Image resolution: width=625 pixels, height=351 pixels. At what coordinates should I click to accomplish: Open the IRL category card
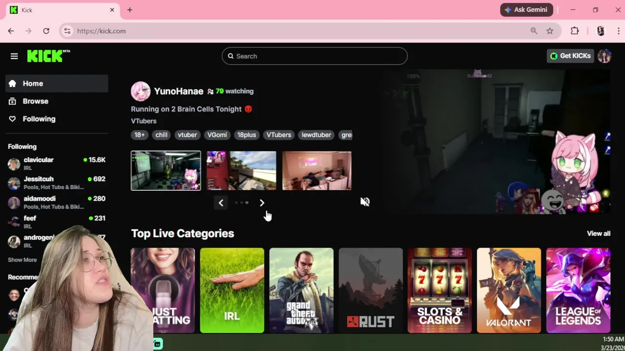click(x=232, y=291)
